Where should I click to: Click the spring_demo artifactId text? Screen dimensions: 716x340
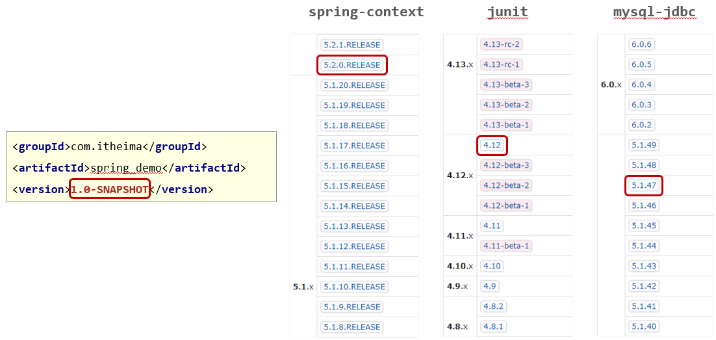click(x=126, y=168)
